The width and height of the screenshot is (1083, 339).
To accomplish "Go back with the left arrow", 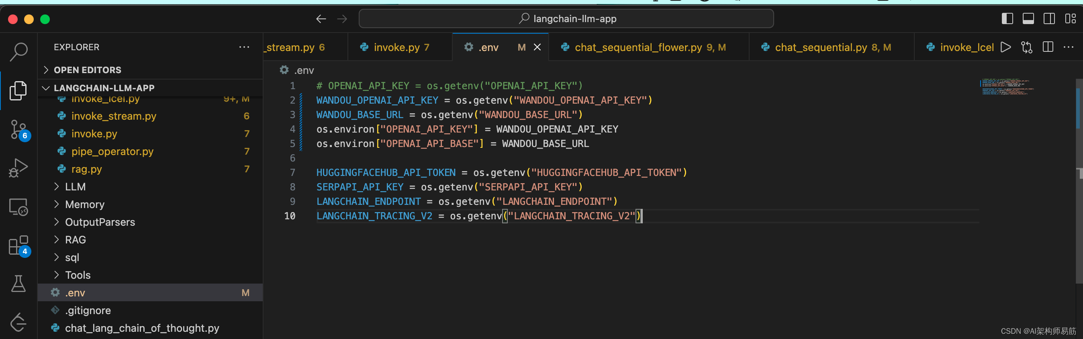I will [x=321, y=19].
